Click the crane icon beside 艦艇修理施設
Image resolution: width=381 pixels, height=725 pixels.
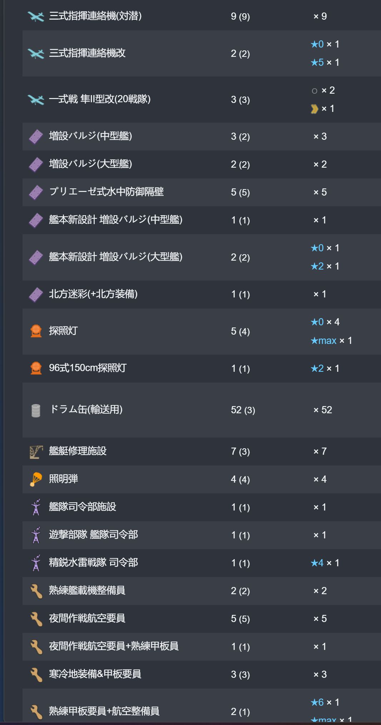click(36, 452)
